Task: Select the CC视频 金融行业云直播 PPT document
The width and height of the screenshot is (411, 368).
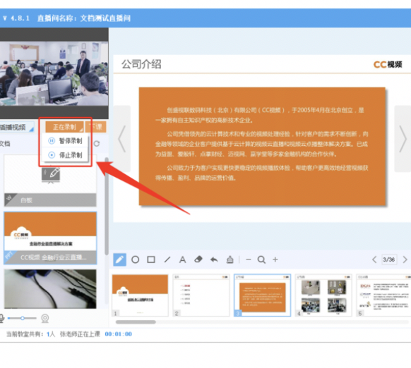Action: [x=50, y=238]
